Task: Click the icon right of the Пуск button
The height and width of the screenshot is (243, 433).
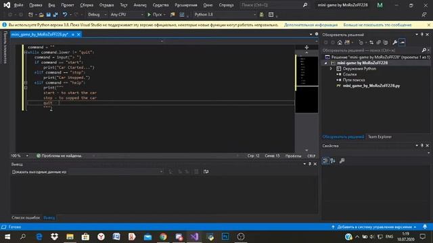Action: coord(173,14)
